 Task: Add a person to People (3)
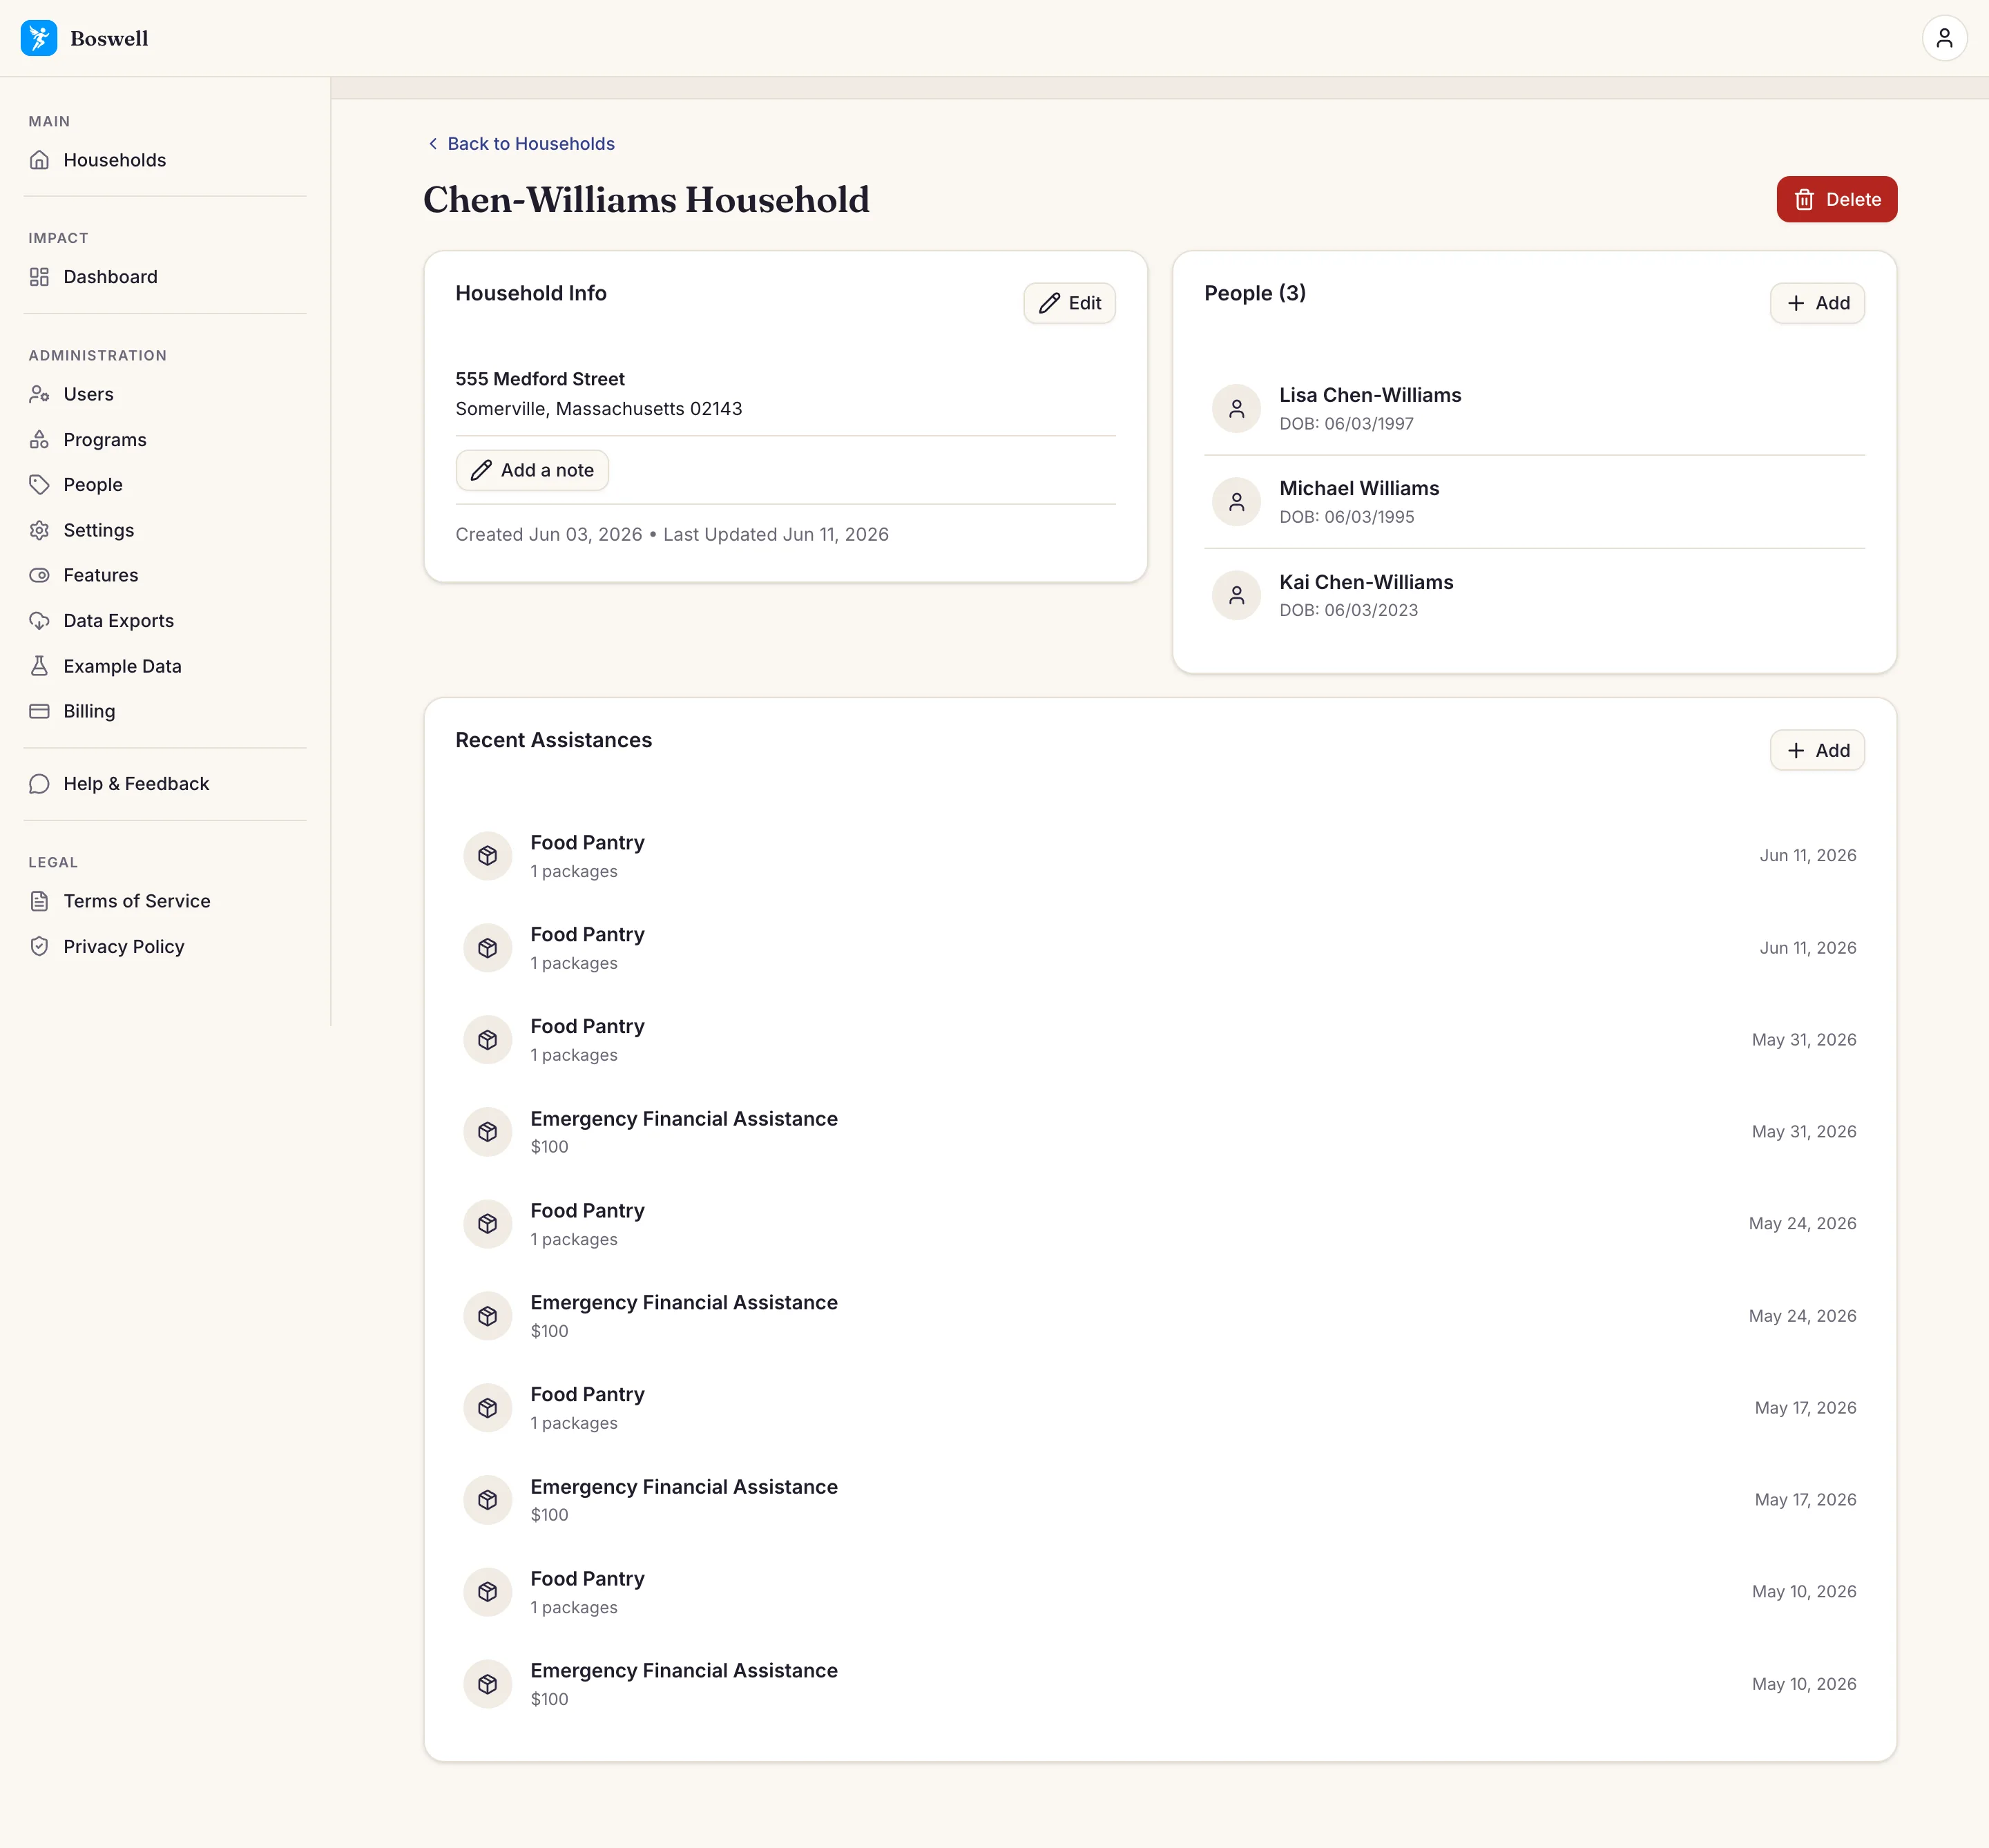click(x=1816, y=303)
